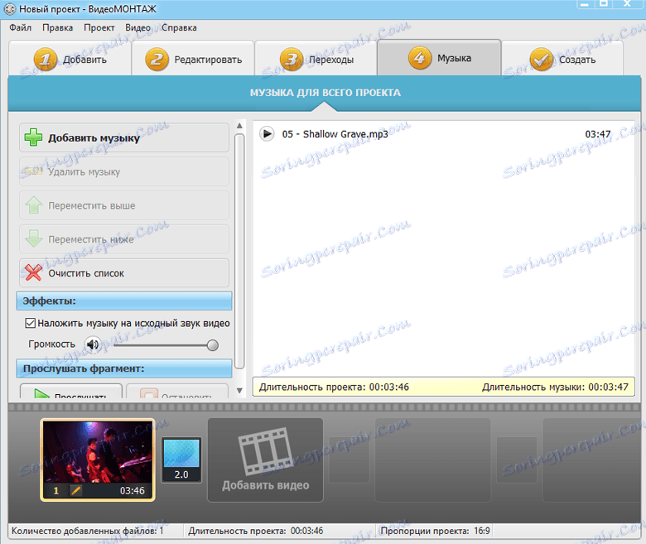Click the film strip icon in timeline
646x544 pixels.
pos(265,451)
